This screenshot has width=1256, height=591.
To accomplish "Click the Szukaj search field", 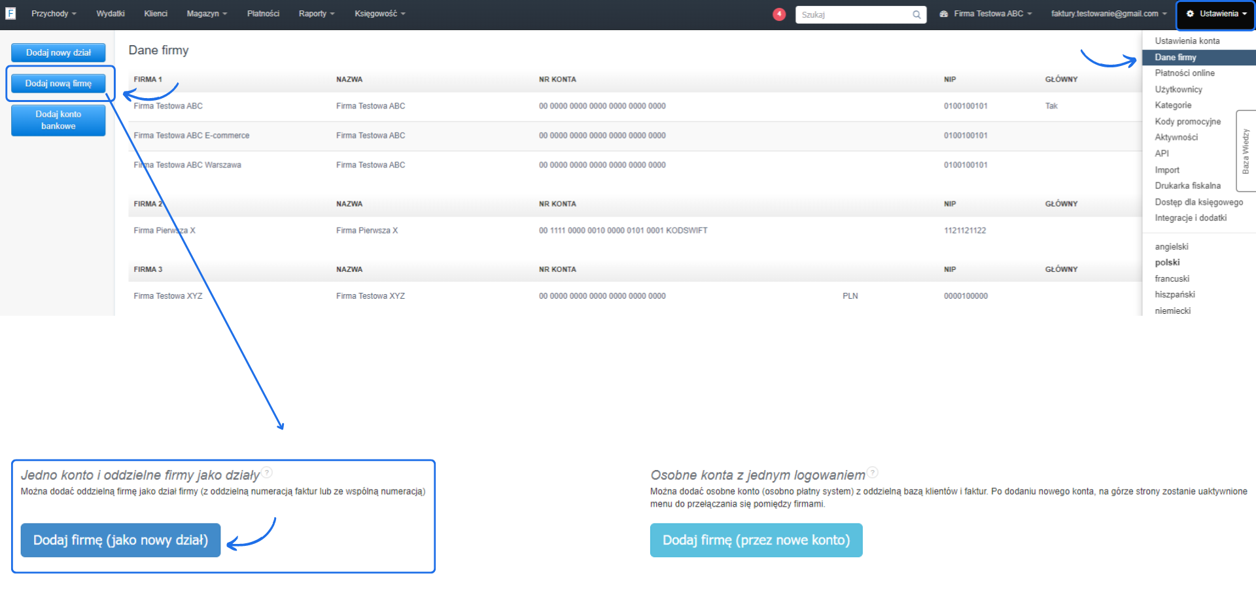I will click(853, 14).
